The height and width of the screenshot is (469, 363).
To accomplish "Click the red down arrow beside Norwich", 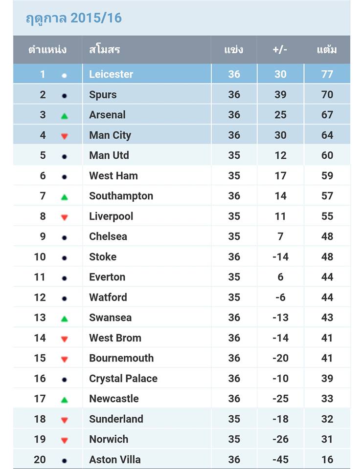I will point(65,440).
